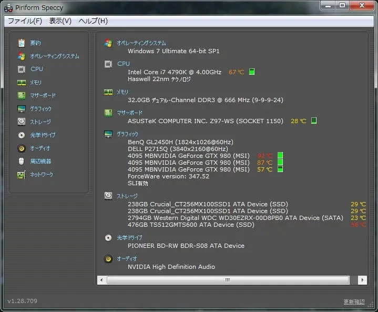This screenshot has height=312, width=378.
Task: Open the ストレージ label in sidebar
Action: click(x=40, y=122)
